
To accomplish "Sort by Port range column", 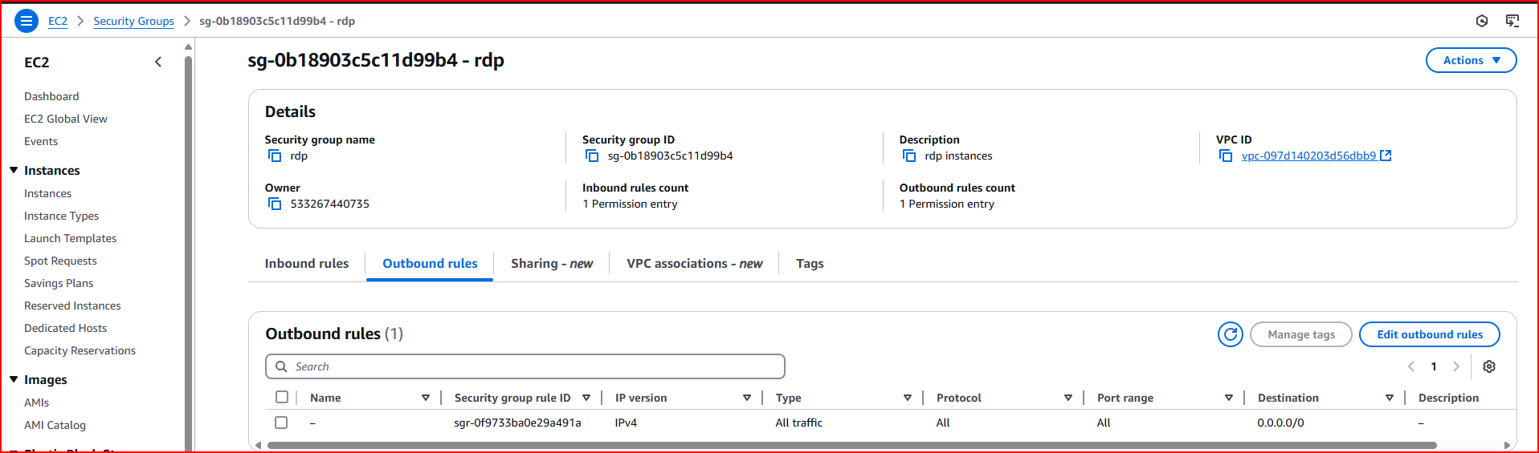I will [x=1229, y=398].
